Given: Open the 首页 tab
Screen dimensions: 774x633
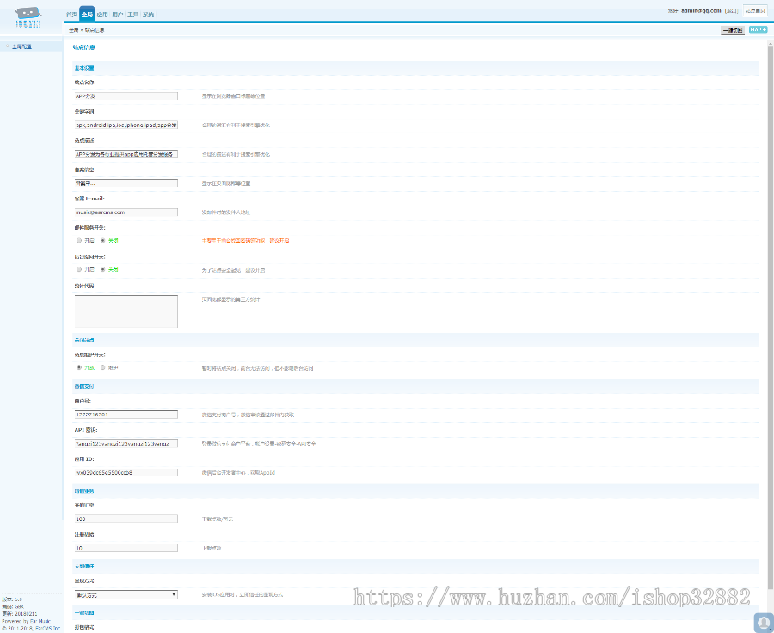Looking at the screenshot, I should pos(71,15).
